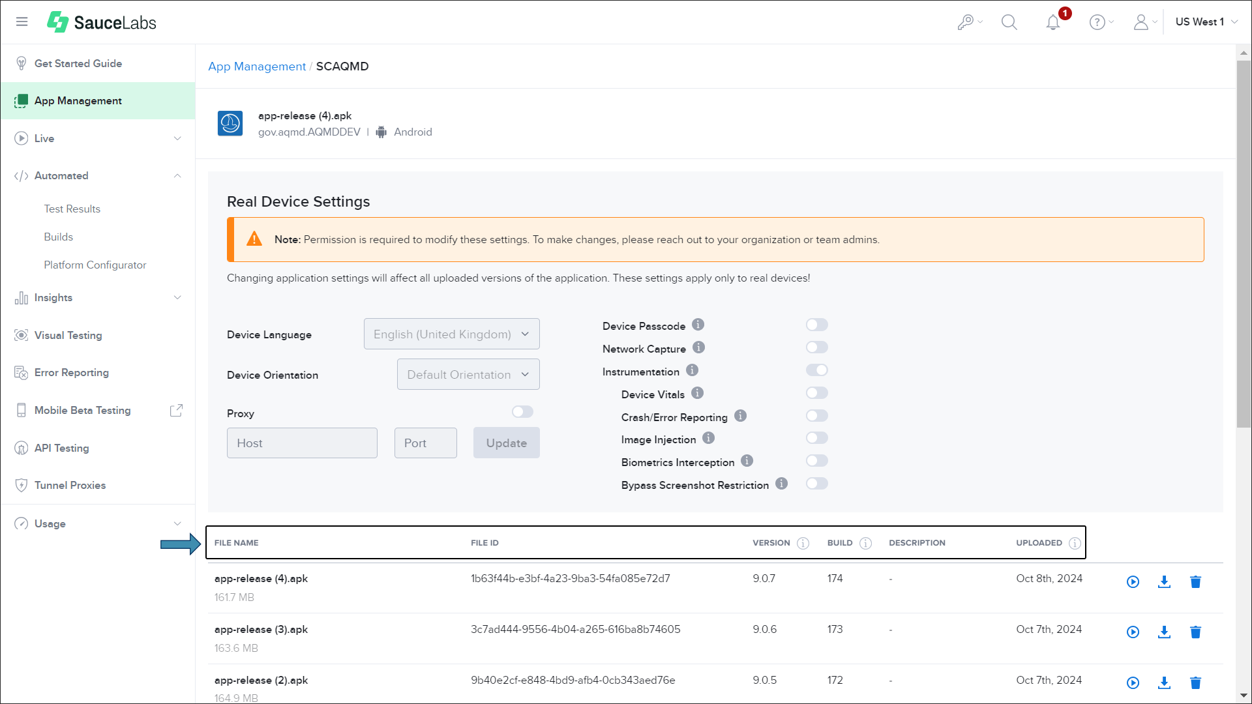Toggle the Biometrics Interception switch
Screen dimensions: 1252x704
pos(816,461)
